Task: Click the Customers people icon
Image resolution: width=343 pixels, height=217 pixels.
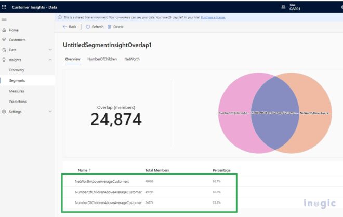Action: [x=4, y=40]
